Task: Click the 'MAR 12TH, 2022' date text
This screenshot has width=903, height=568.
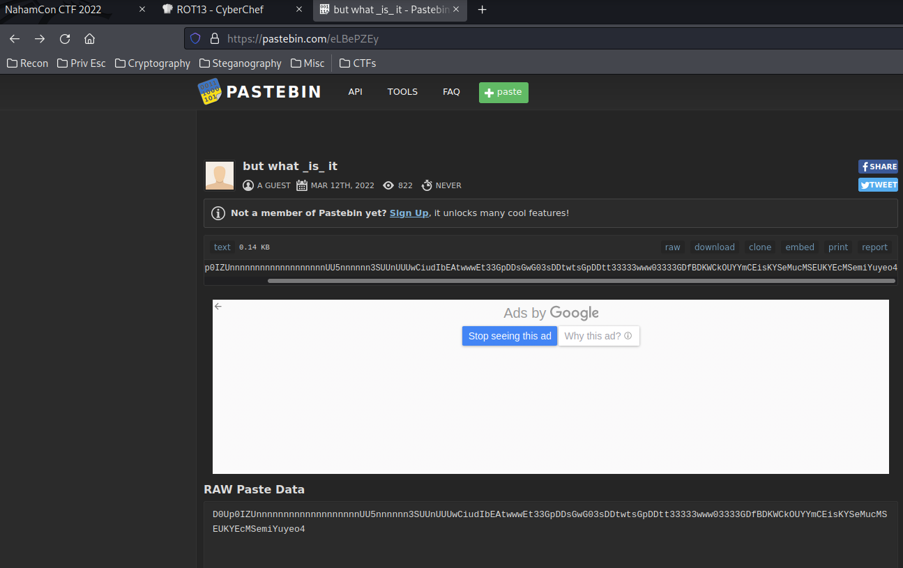Action: pyautogui.click(x=342, y=185)
